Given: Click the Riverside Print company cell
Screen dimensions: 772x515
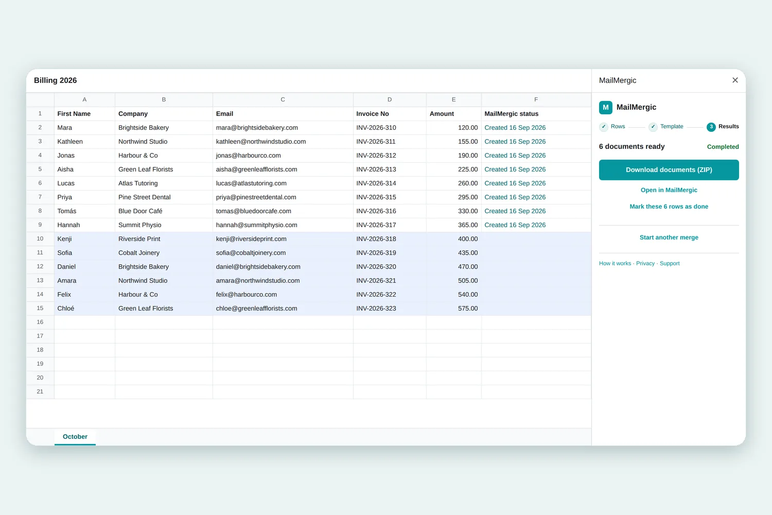Looking at the screenshot, I should pyautogui.click(x=164, y=239).
